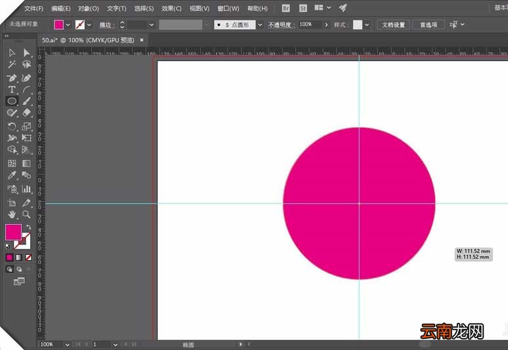
Task: Open the 视图(V) menu
Action: click(200, 9)
